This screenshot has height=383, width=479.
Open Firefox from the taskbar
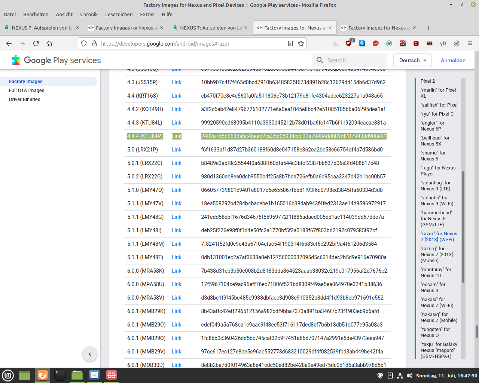(x=43, y=375)
